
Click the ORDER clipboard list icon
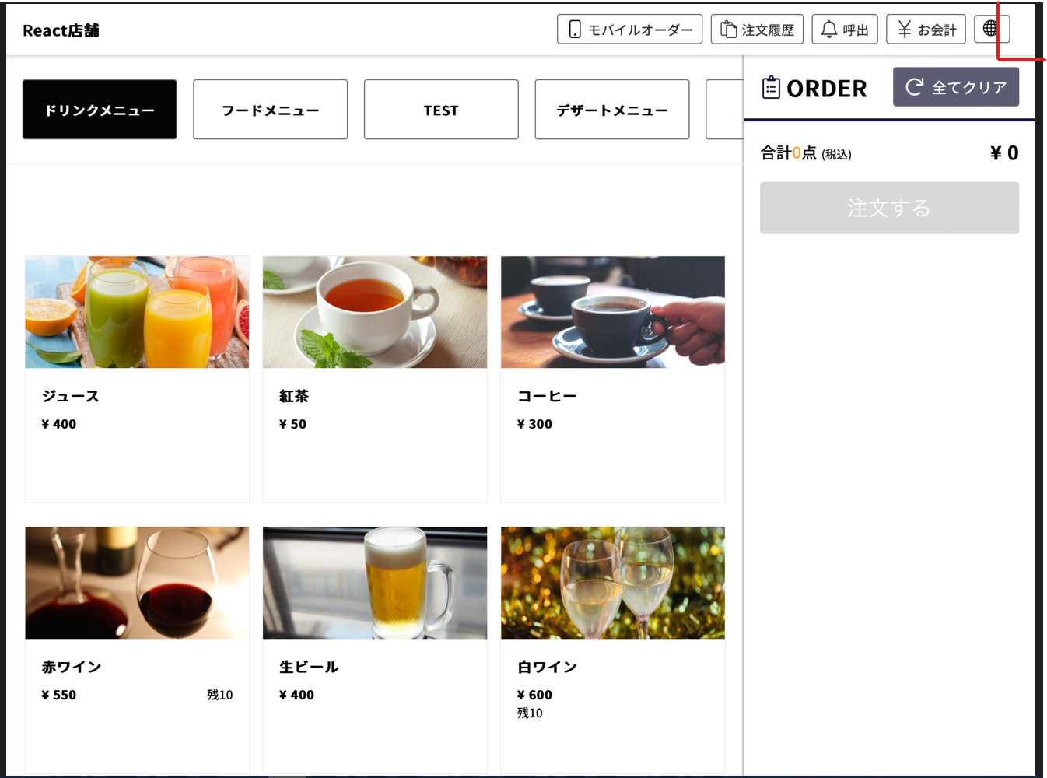coord(771,87)
